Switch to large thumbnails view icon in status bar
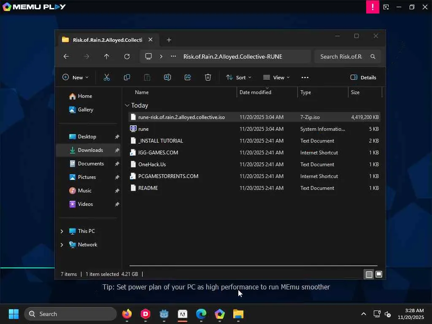This screenshot has width=432, height=324. click(379, 274)
